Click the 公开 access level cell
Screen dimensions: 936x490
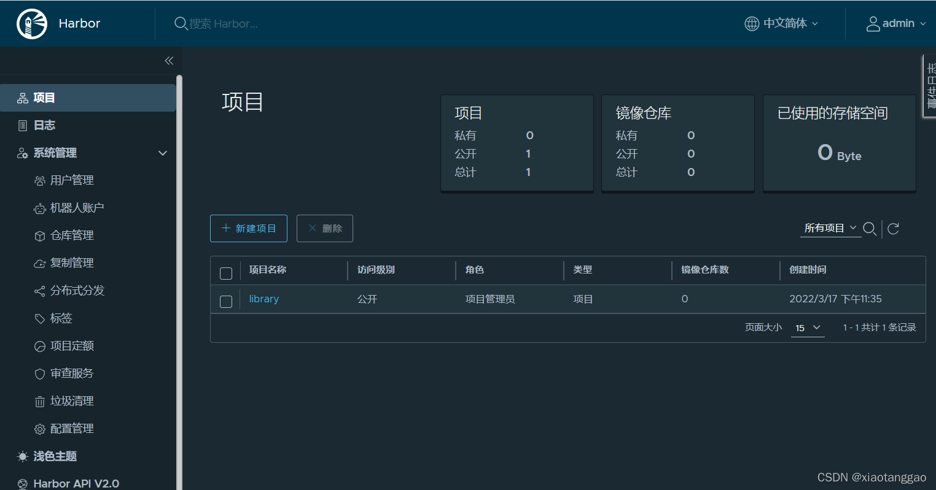[367, 299]
